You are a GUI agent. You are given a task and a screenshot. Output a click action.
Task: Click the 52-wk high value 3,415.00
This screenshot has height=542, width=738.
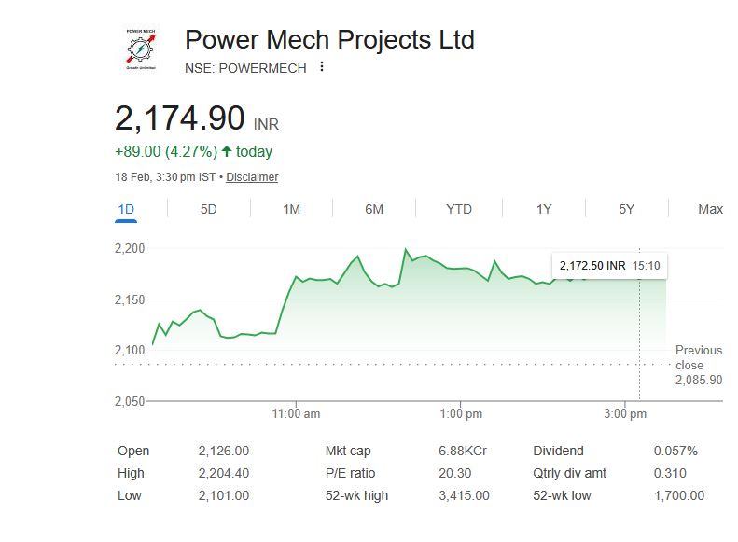coord(464,495)
